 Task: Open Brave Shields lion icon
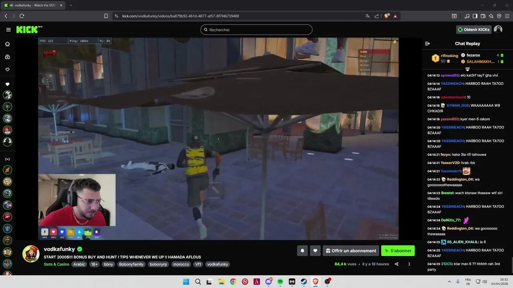pyautogui.click(x=386, y=16)
